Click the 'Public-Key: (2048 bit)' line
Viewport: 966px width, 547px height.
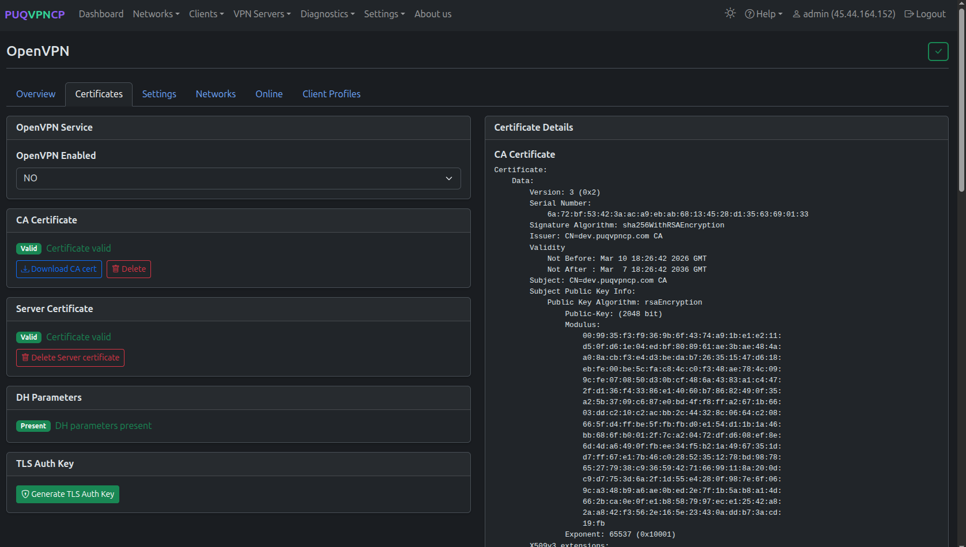(x=614, y=314)
